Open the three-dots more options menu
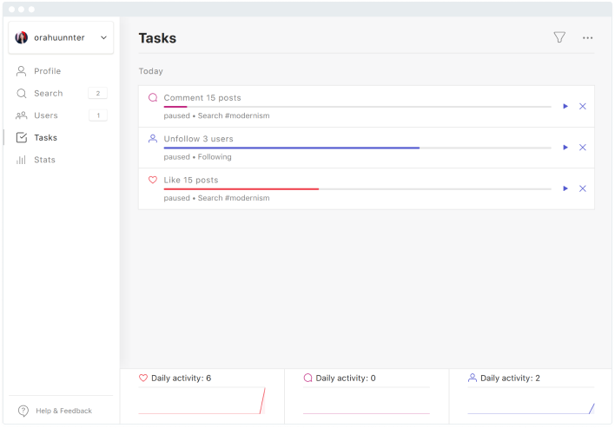 tap(587, 37)
